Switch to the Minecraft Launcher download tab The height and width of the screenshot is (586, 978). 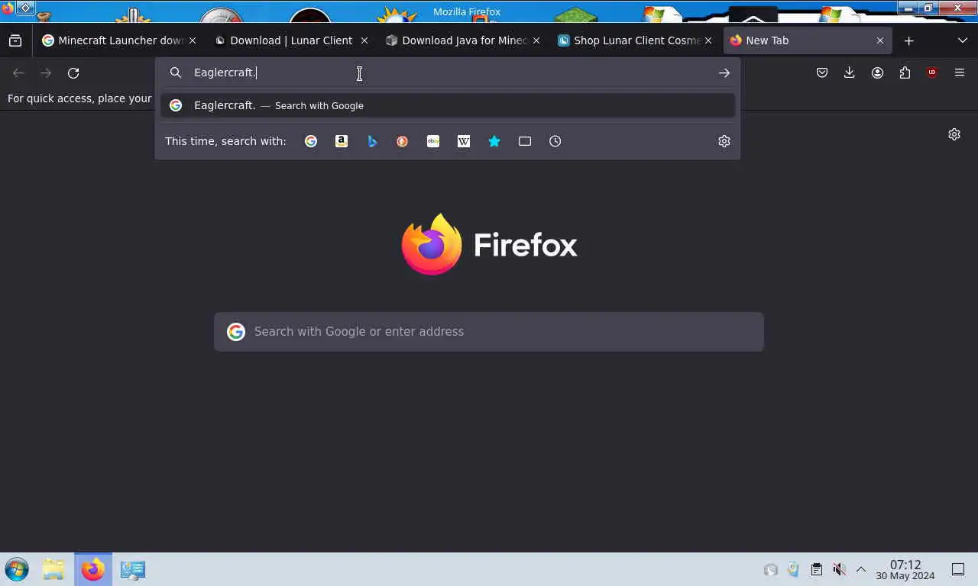[x=120, y=40]
